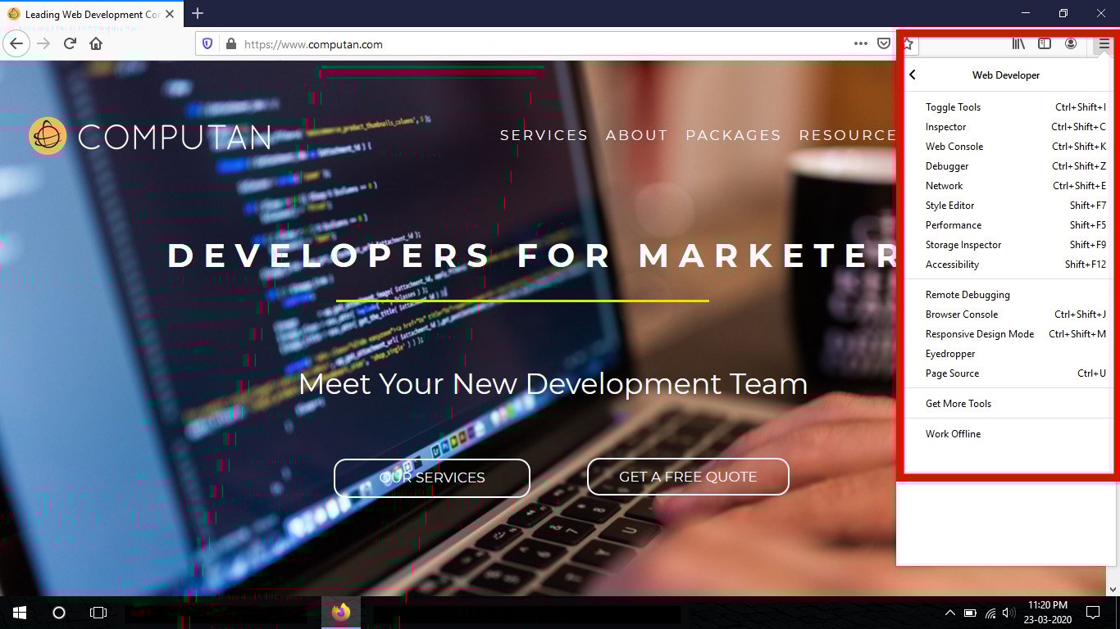Image resolution: width=1120 pixels, height=629 pixels.
Task: Open the Library menu icon
Action: click(1018, 44)
